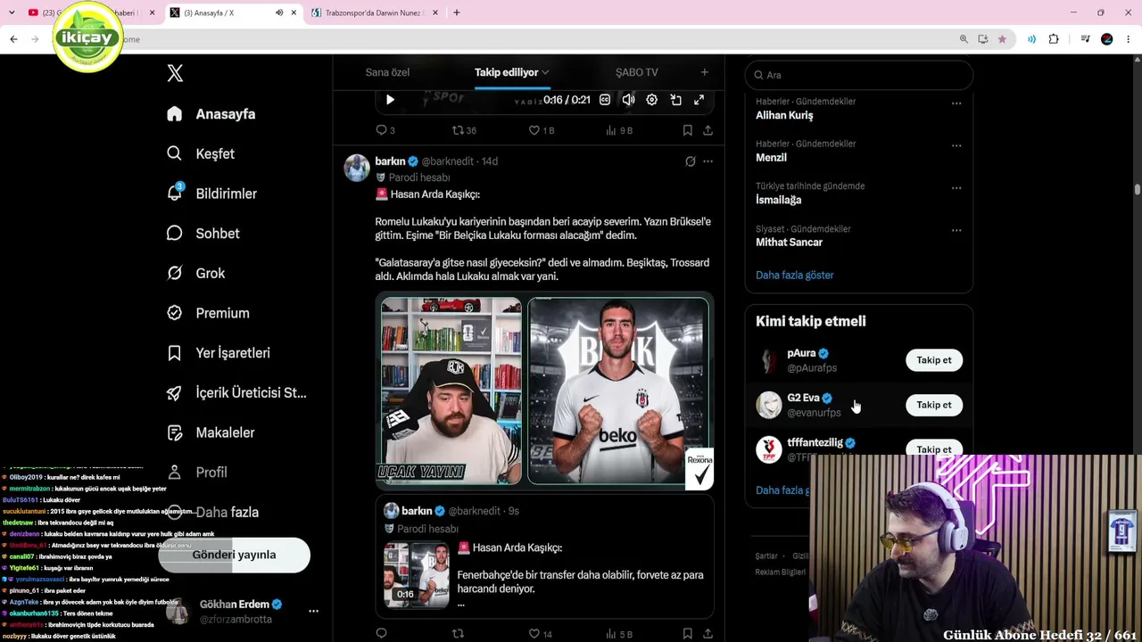Open Gökhan Erdem account options menu
Image resolution: width=1142 pixels, height=642 pixels.
click(x=313, y=612)
